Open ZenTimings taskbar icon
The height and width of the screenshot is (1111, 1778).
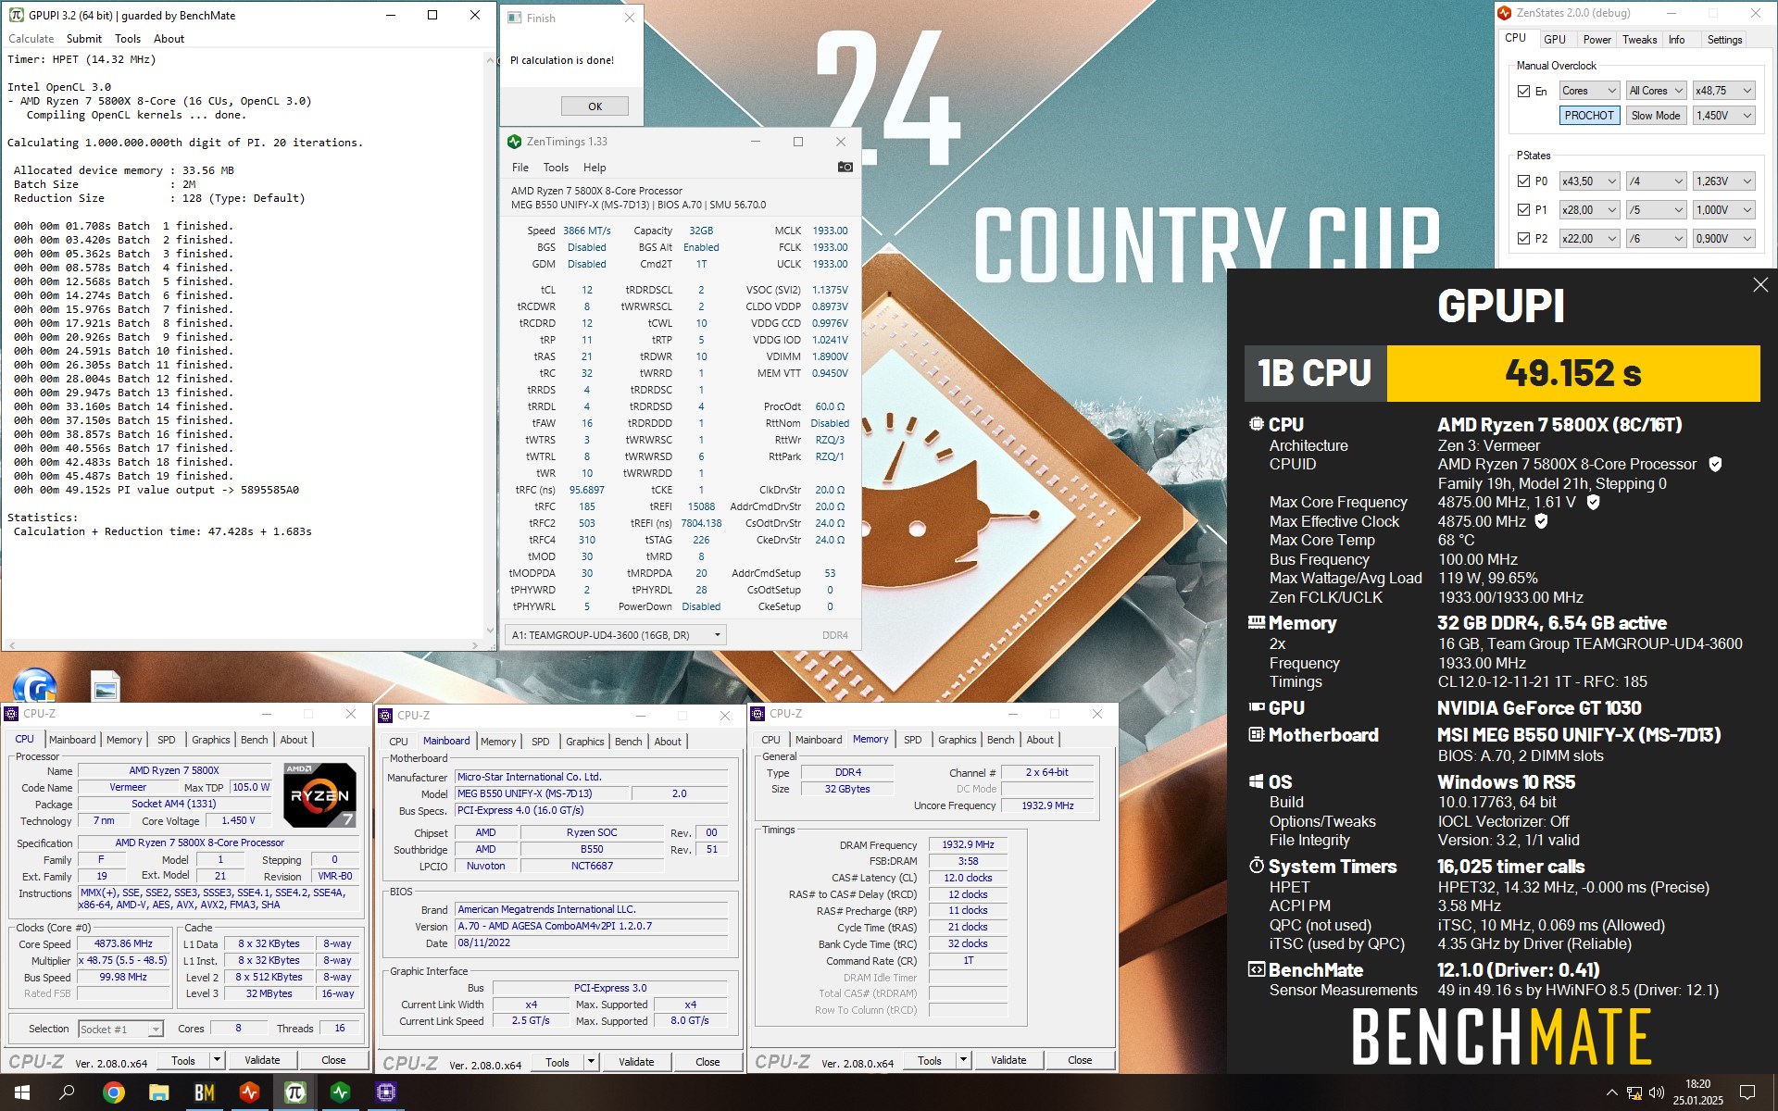coord(340,1092)
